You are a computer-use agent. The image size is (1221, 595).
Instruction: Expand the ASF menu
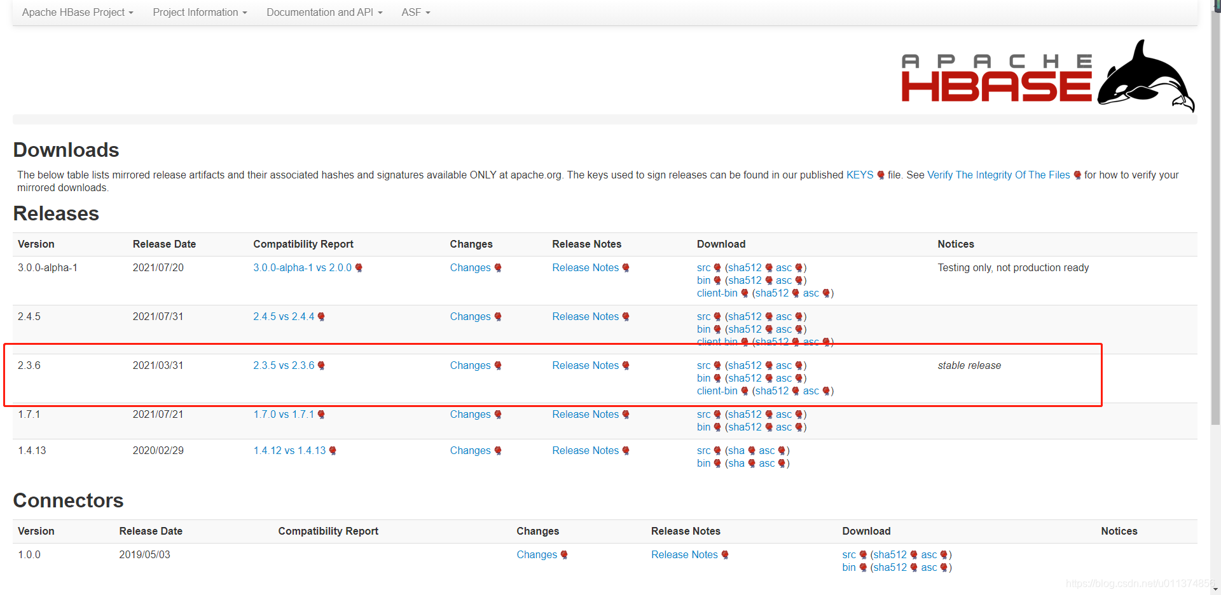[416, 12]
